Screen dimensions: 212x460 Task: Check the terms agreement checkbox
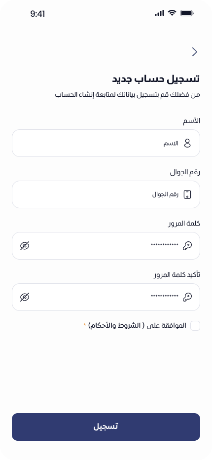195,326
